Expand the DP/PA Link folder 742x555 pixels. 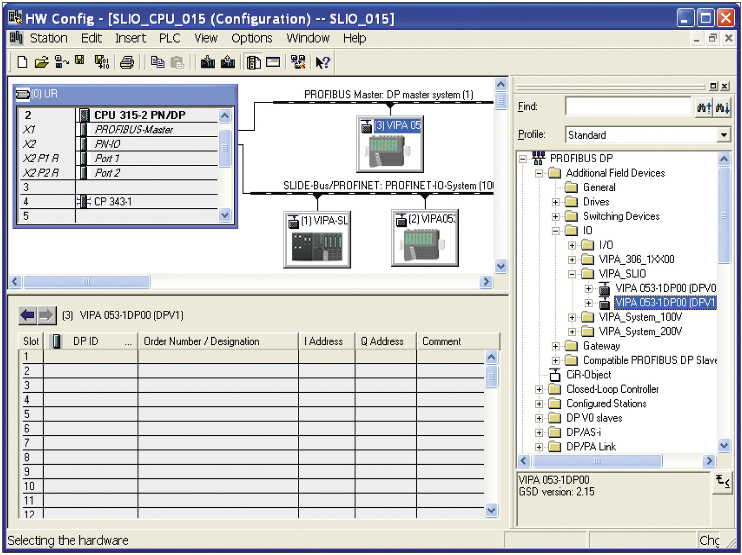coord(539,447)
